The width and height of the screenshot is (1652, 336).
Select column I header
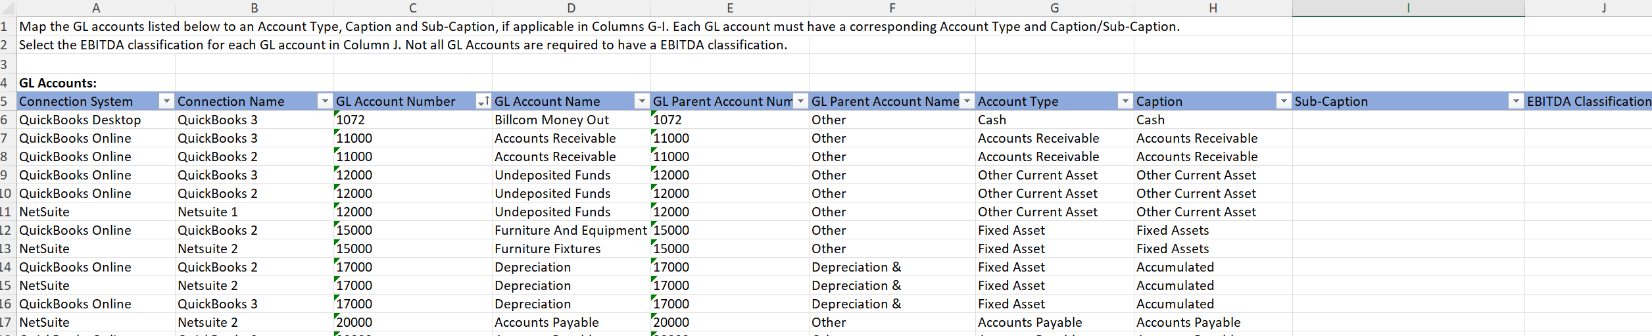(1408, 8)
